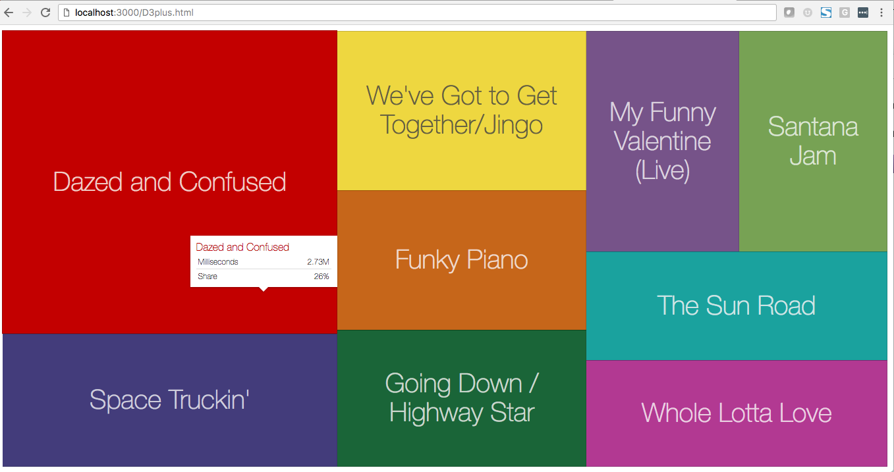The image size is (894, 472).
Task: Click the blue S extension icon
Action: click(x=826, y=13)
